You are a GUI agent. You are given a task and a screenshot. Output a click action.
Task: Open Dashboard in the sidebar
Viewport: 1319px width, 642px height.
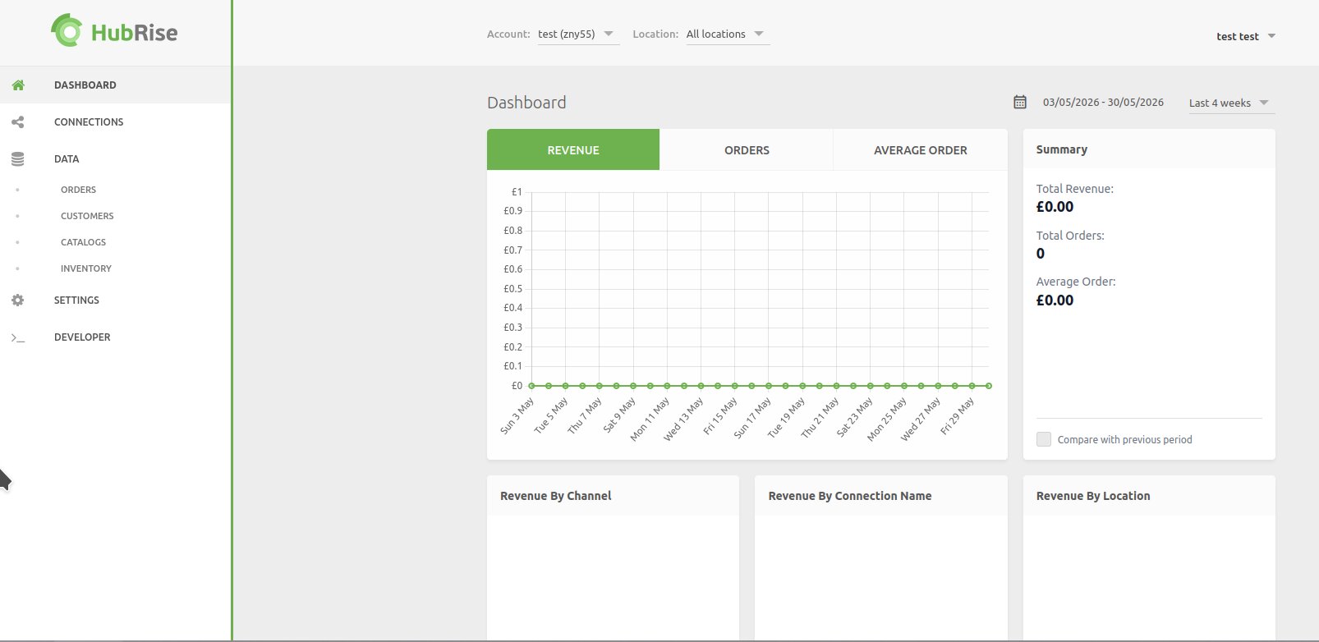[x=115, y=85]
